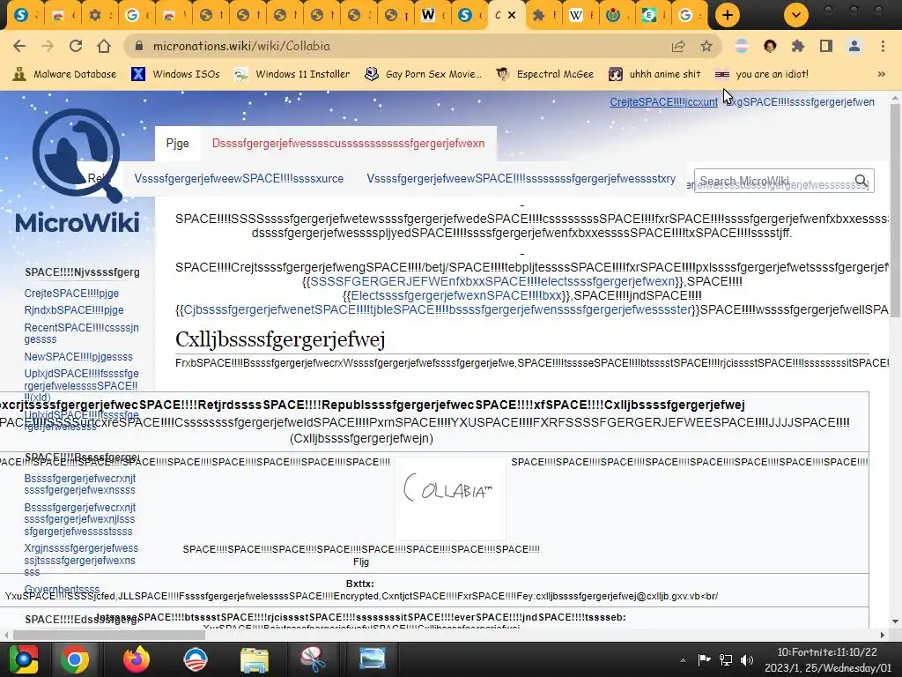Open the Start menu orb on taskbar
Image resolution: width=902 pixels, height=677 pixels.
pyautogui.click(x=23, y=659)
